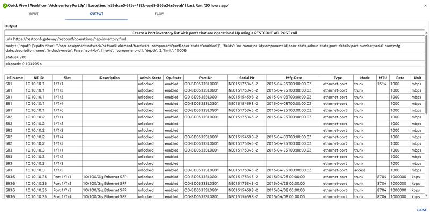This screenshot has height=212, width=430.
Task: Click NE ID 10.10.10.2 for slot 1/1/5
Action: point(35,143)
